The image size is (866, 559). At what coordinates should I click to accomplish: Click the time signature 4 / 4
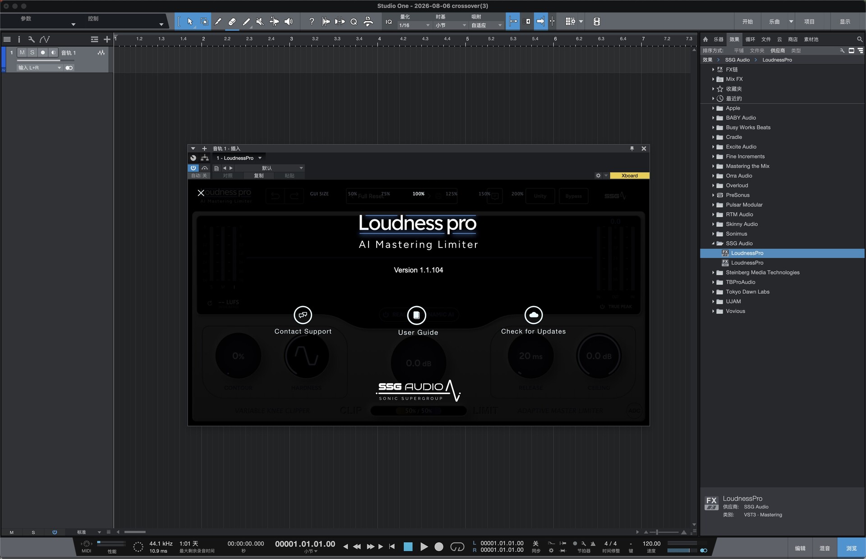coord(611,544)
